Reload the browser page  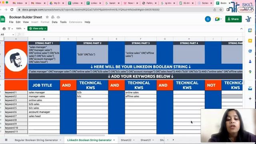[12, 10]
